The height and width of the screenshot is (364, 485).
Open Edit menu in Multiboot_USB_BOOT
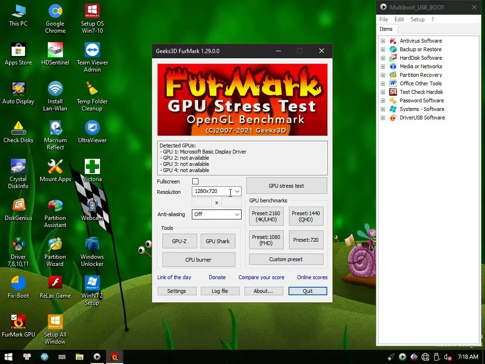(399, 19)
